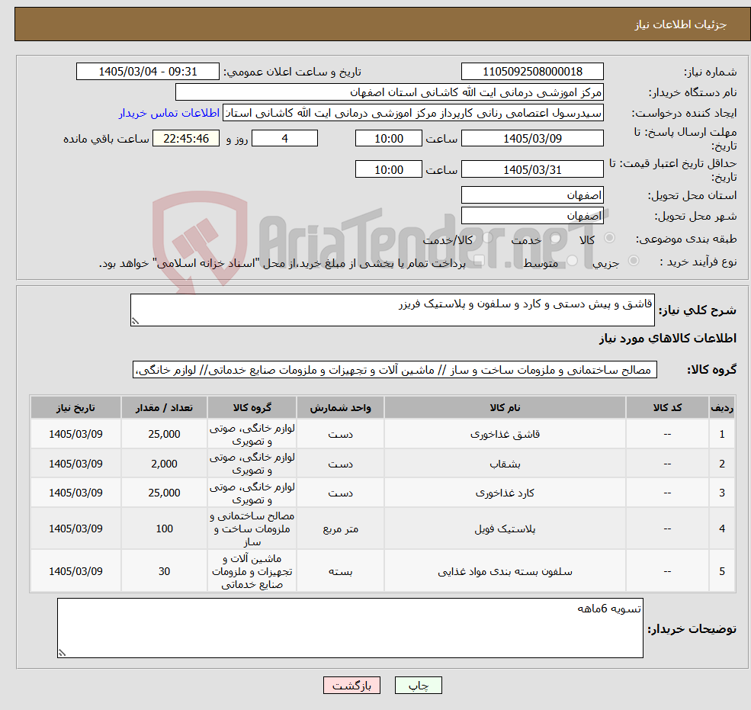This screenshot has height=710, width=751.
Task: Click quantity 30 in the سلفون row
Action: coord(164,571)
